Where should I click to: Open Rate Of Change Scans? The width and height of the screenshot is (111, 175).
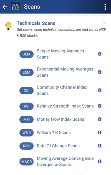[x=58, y=146]
